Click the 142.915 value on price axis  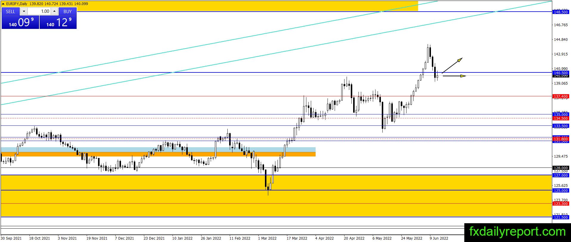point(561,54)
